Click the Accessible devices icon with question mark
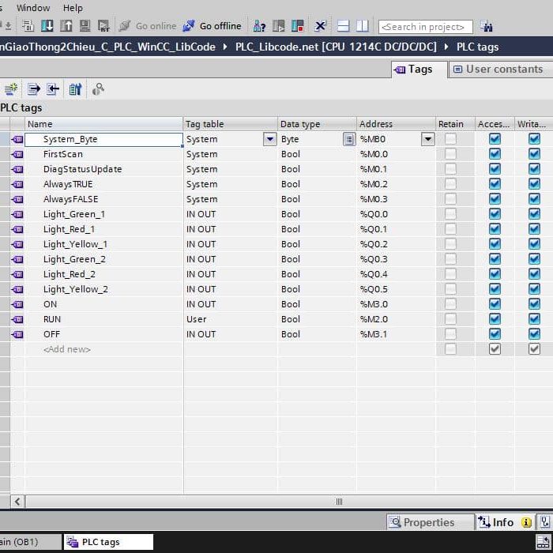This screenshot has width=553, height=553. tap(259, 26)
